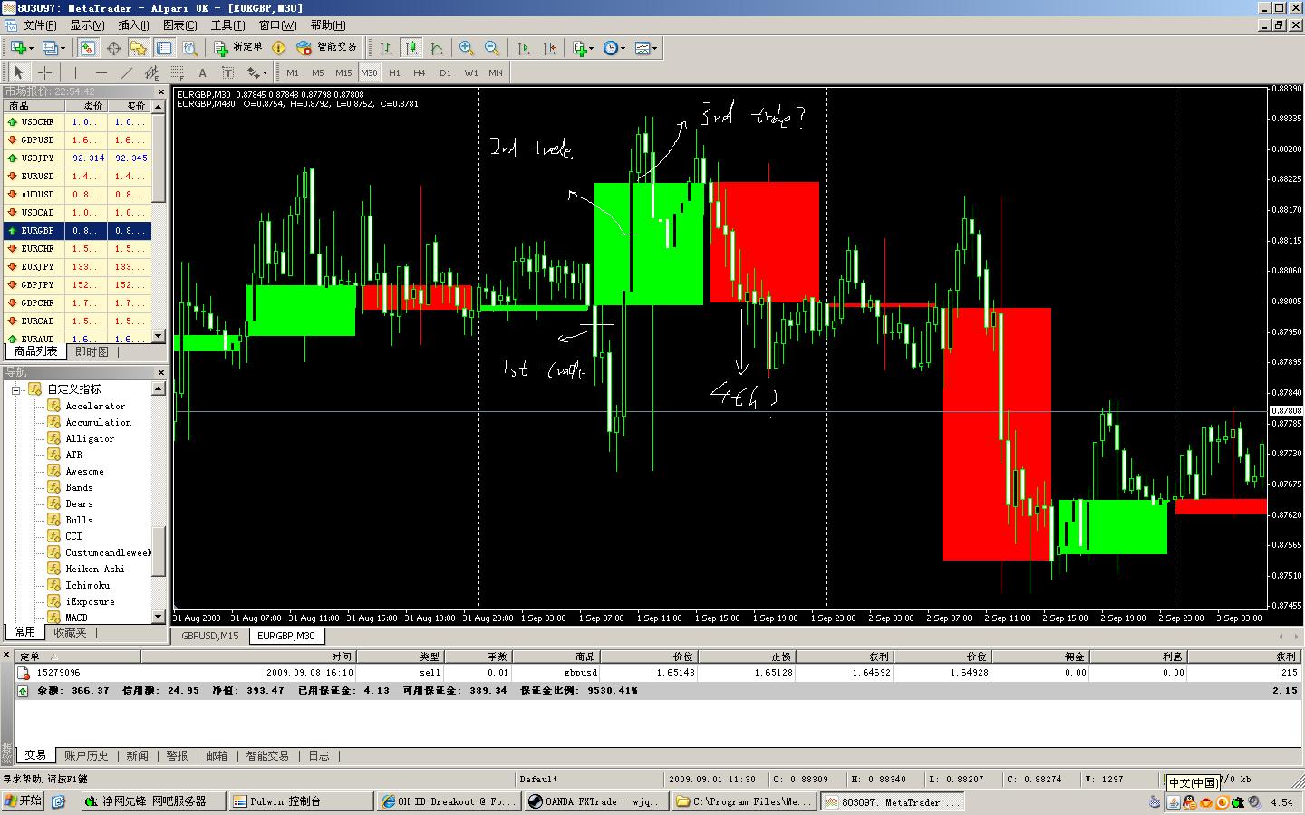Toggle the D1 timeframe button
This screenshot has width=1305, height=815.
(445, 72)
